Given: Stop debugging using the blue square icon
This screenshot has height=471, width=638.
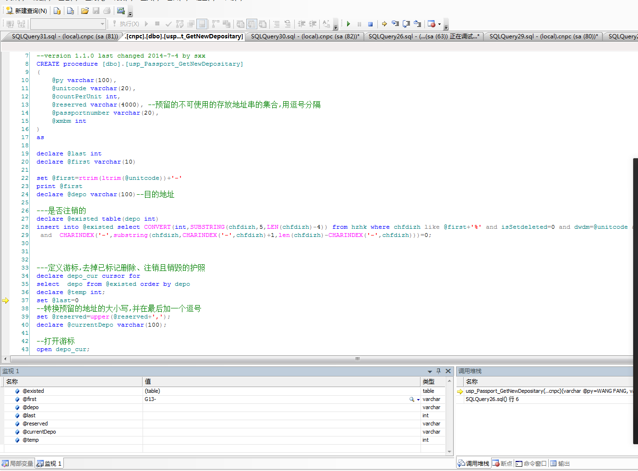Looking at the screenshot, I should point(370,24).
